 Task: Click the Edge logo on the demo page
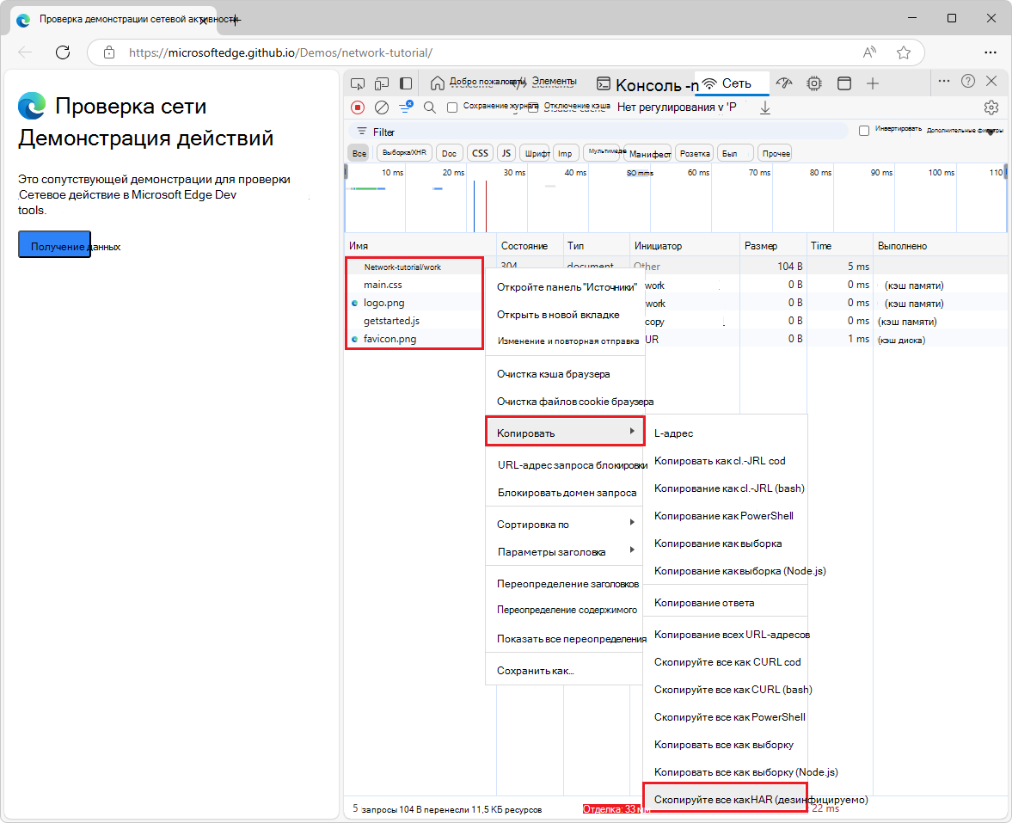pyautogui.click(x=32, y=106)
